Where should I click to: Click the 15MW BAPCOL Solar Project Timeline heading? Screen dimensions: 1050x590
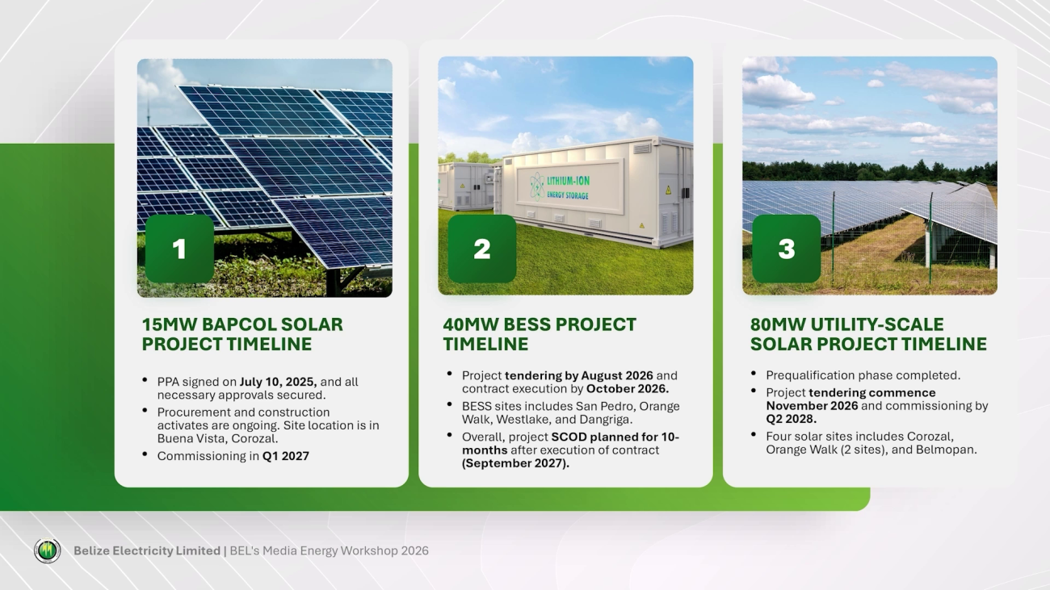tap(242, 334)
